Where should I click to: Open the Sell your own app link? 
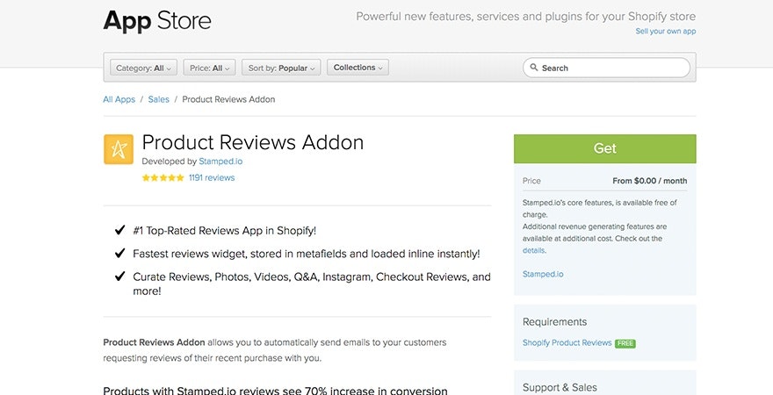click(x=666, y=31)
